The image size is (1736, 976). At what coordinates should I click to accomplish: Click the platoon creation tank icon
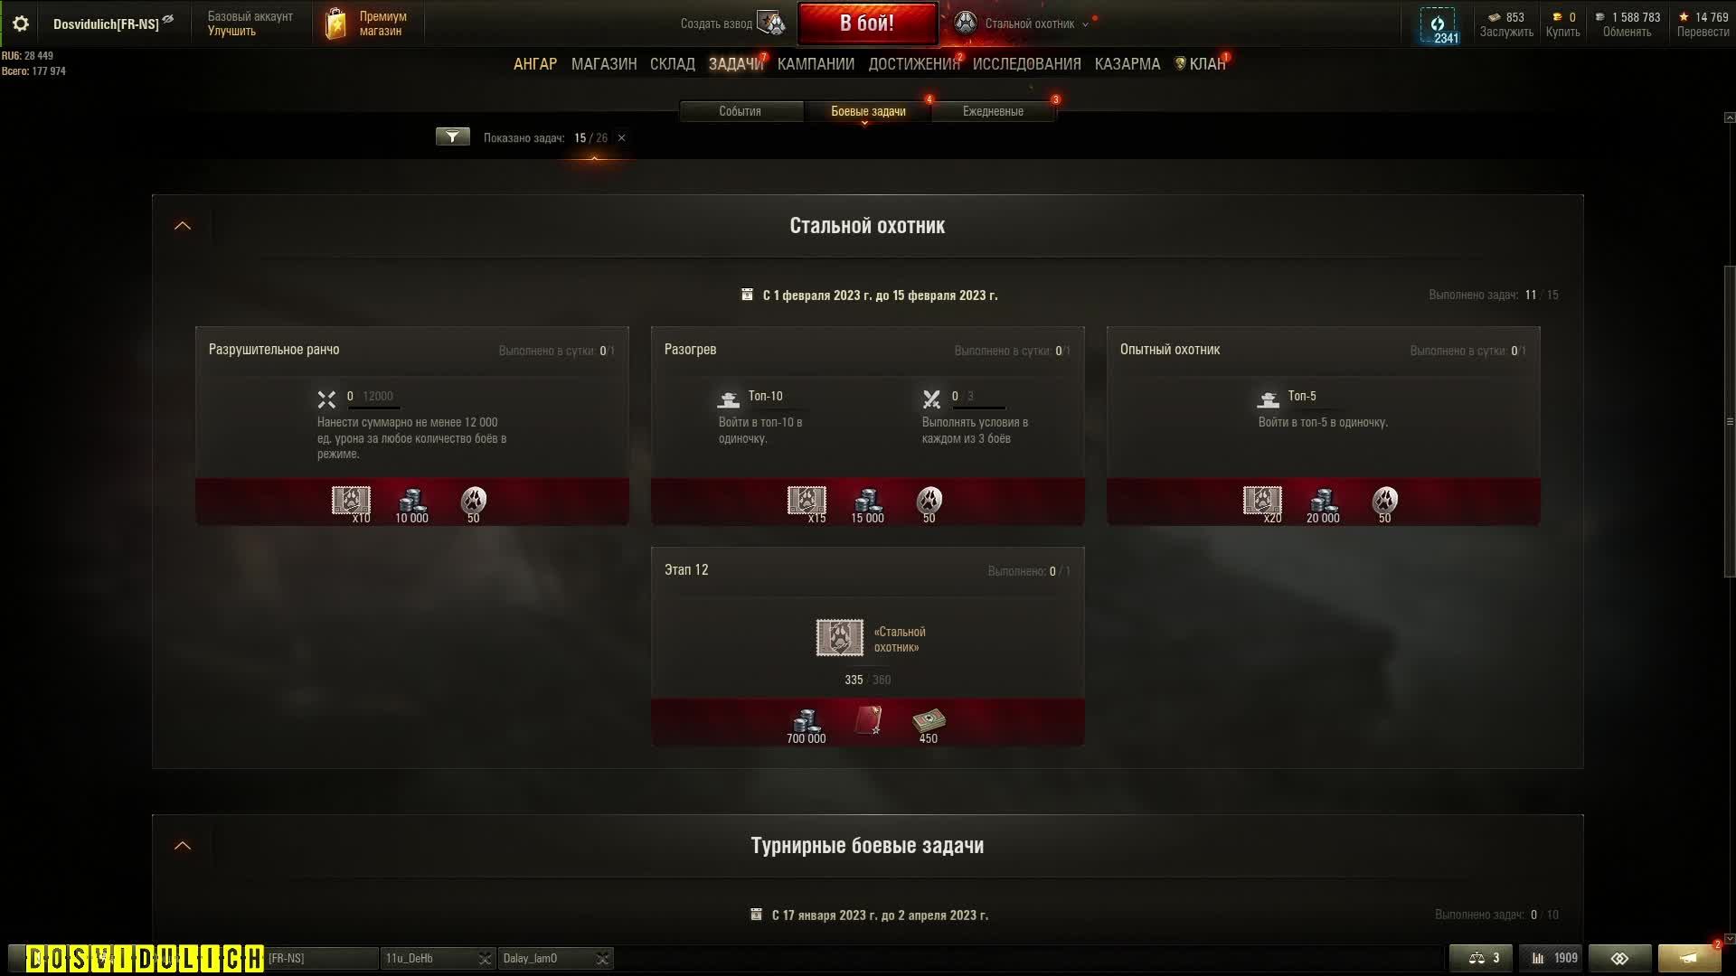pos(770,23)
